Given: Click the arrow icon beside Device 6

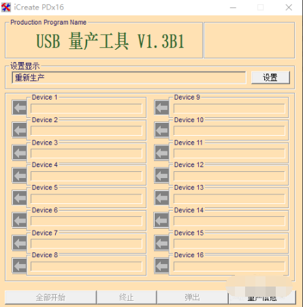Looking at the screenshot, I should (20, 220).
